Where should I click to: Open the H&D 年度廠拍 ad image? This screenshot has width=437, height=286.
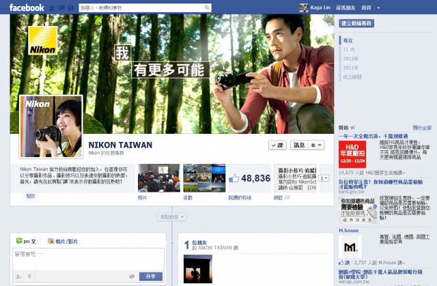click(x=352, y=154)
